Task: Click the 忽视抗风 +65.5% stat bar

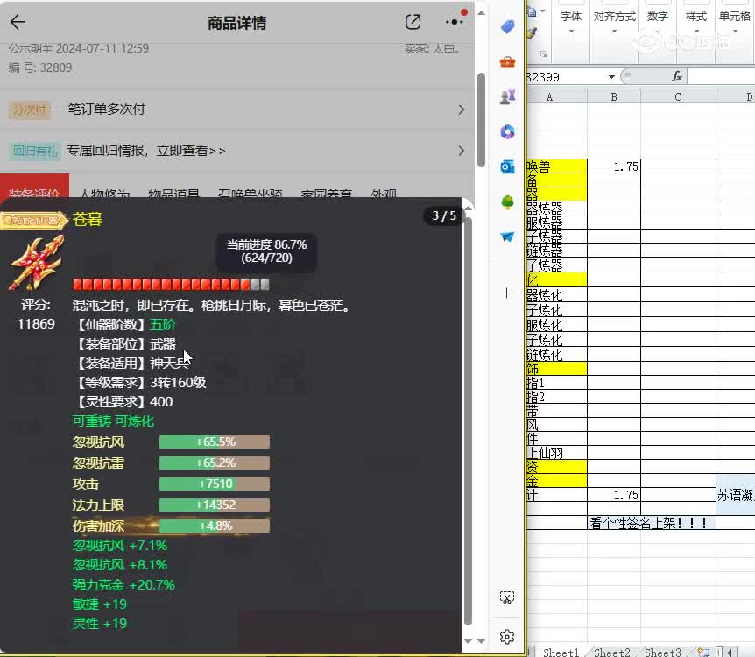Action: pyautogui.click(x=215, y=442)
